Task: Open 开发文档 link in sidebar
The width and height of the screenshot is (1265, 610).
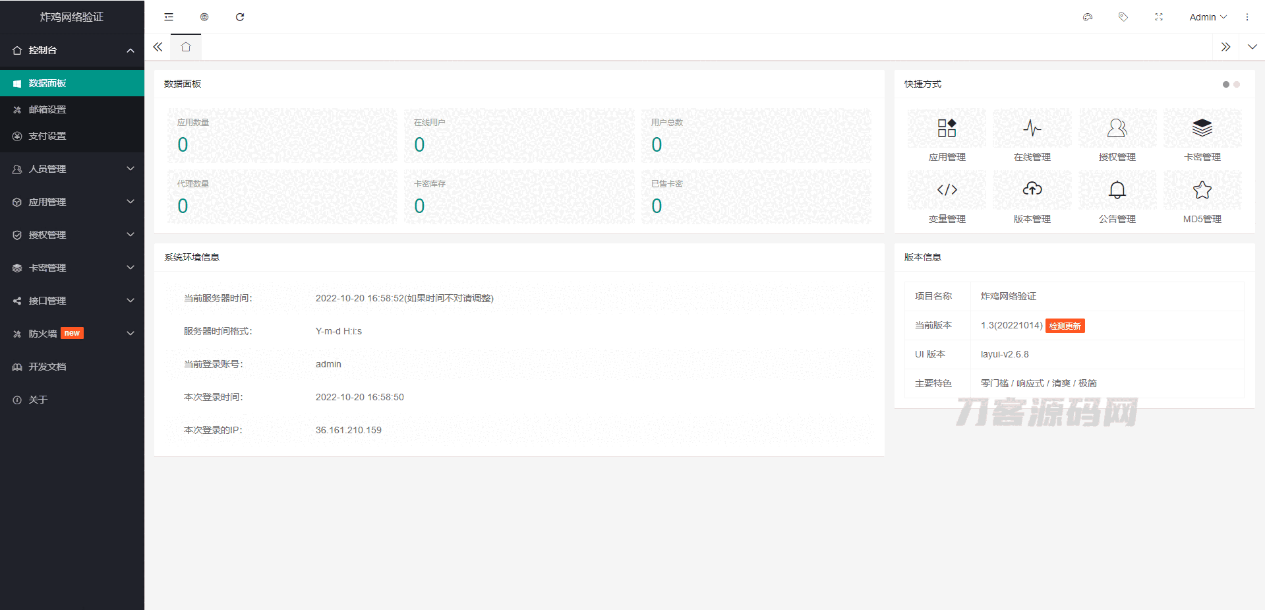Action: click(x=47, y=367)
